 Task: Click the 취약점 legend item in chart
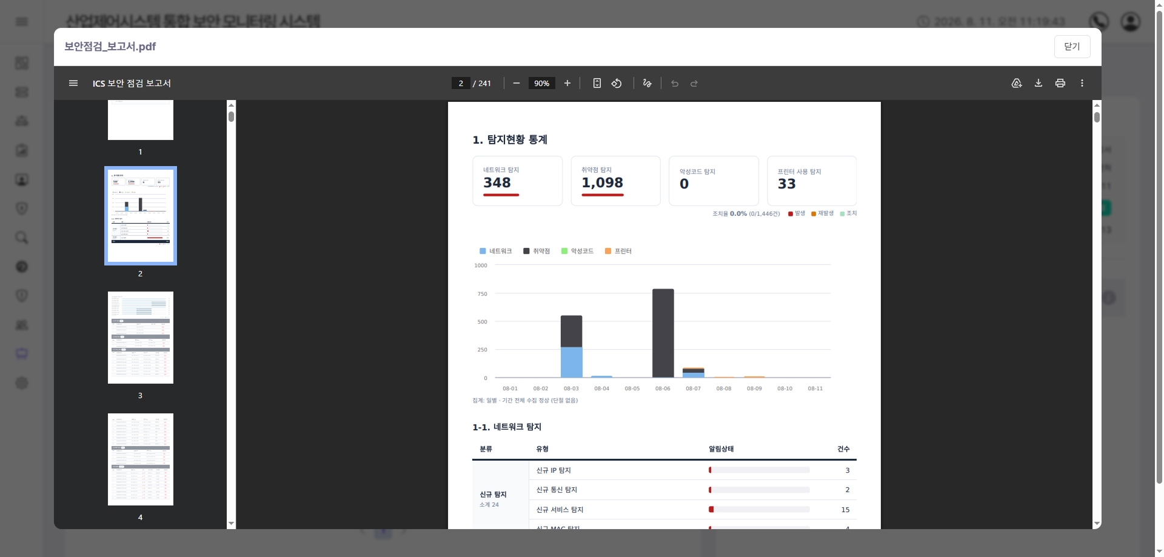click(537, 251)
